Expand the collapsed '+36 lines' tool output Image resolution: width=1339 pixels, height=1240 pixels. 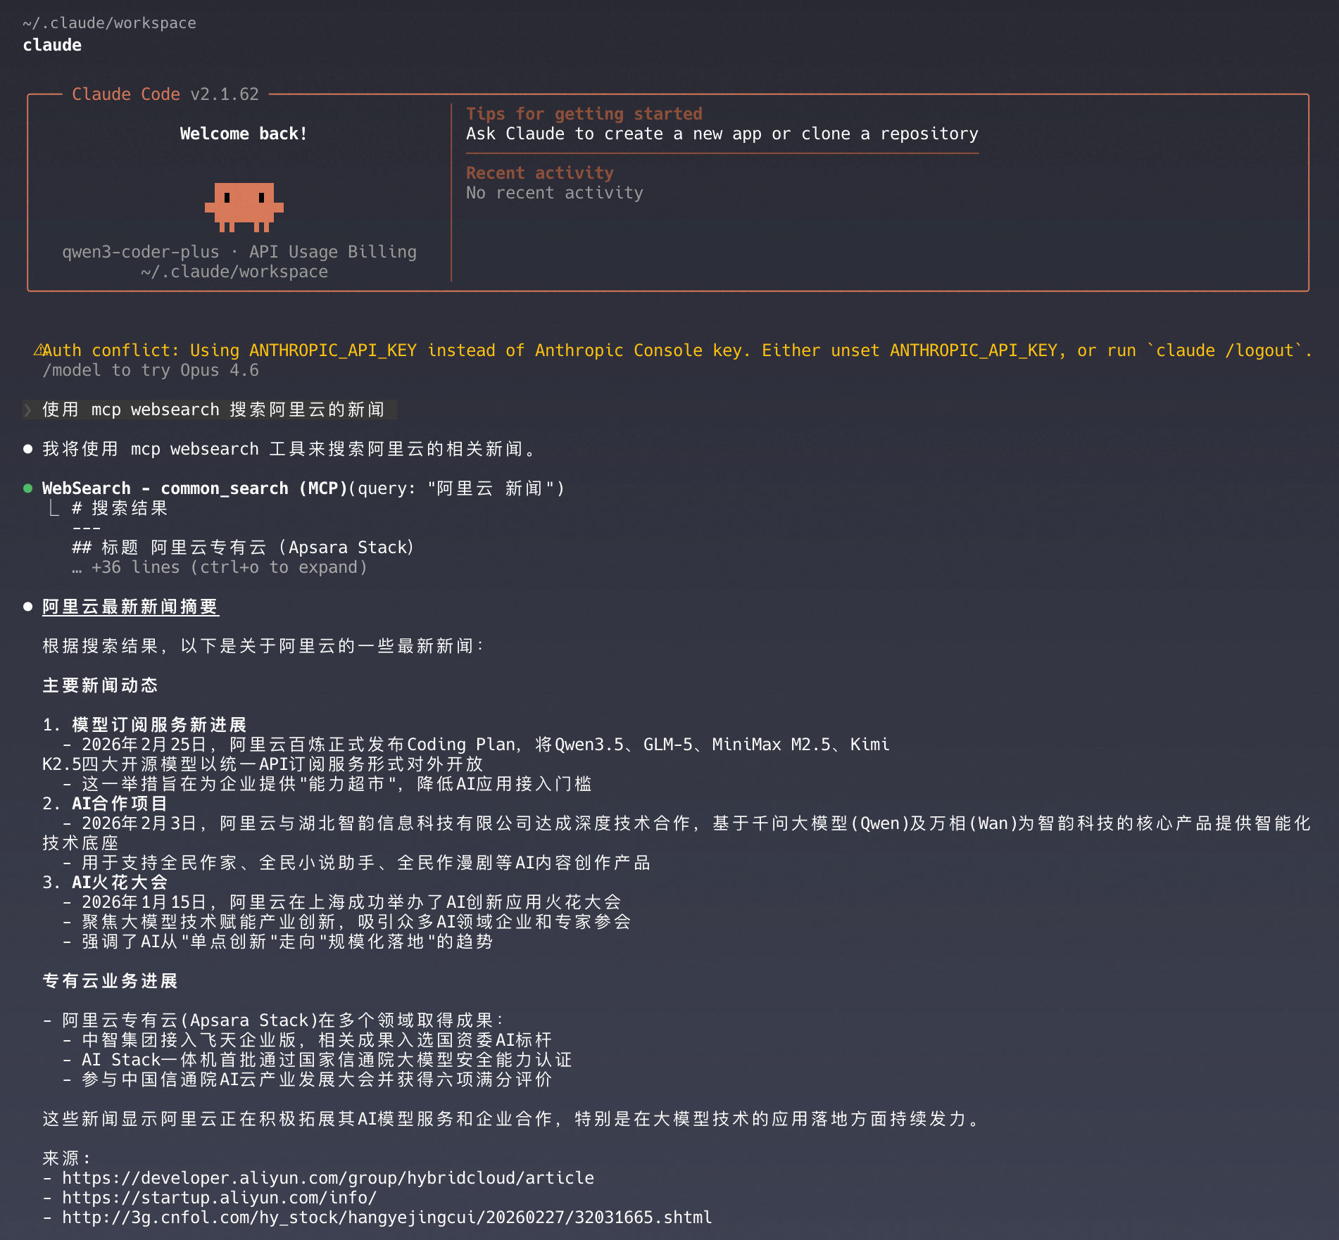click(219, 567)
